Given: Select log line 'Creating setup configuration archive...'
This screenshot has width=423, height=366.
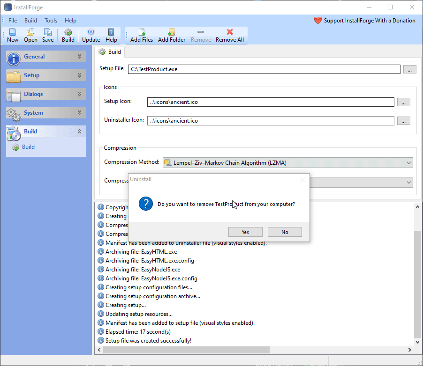Looking at the screenshot, I should coord(153,296).
